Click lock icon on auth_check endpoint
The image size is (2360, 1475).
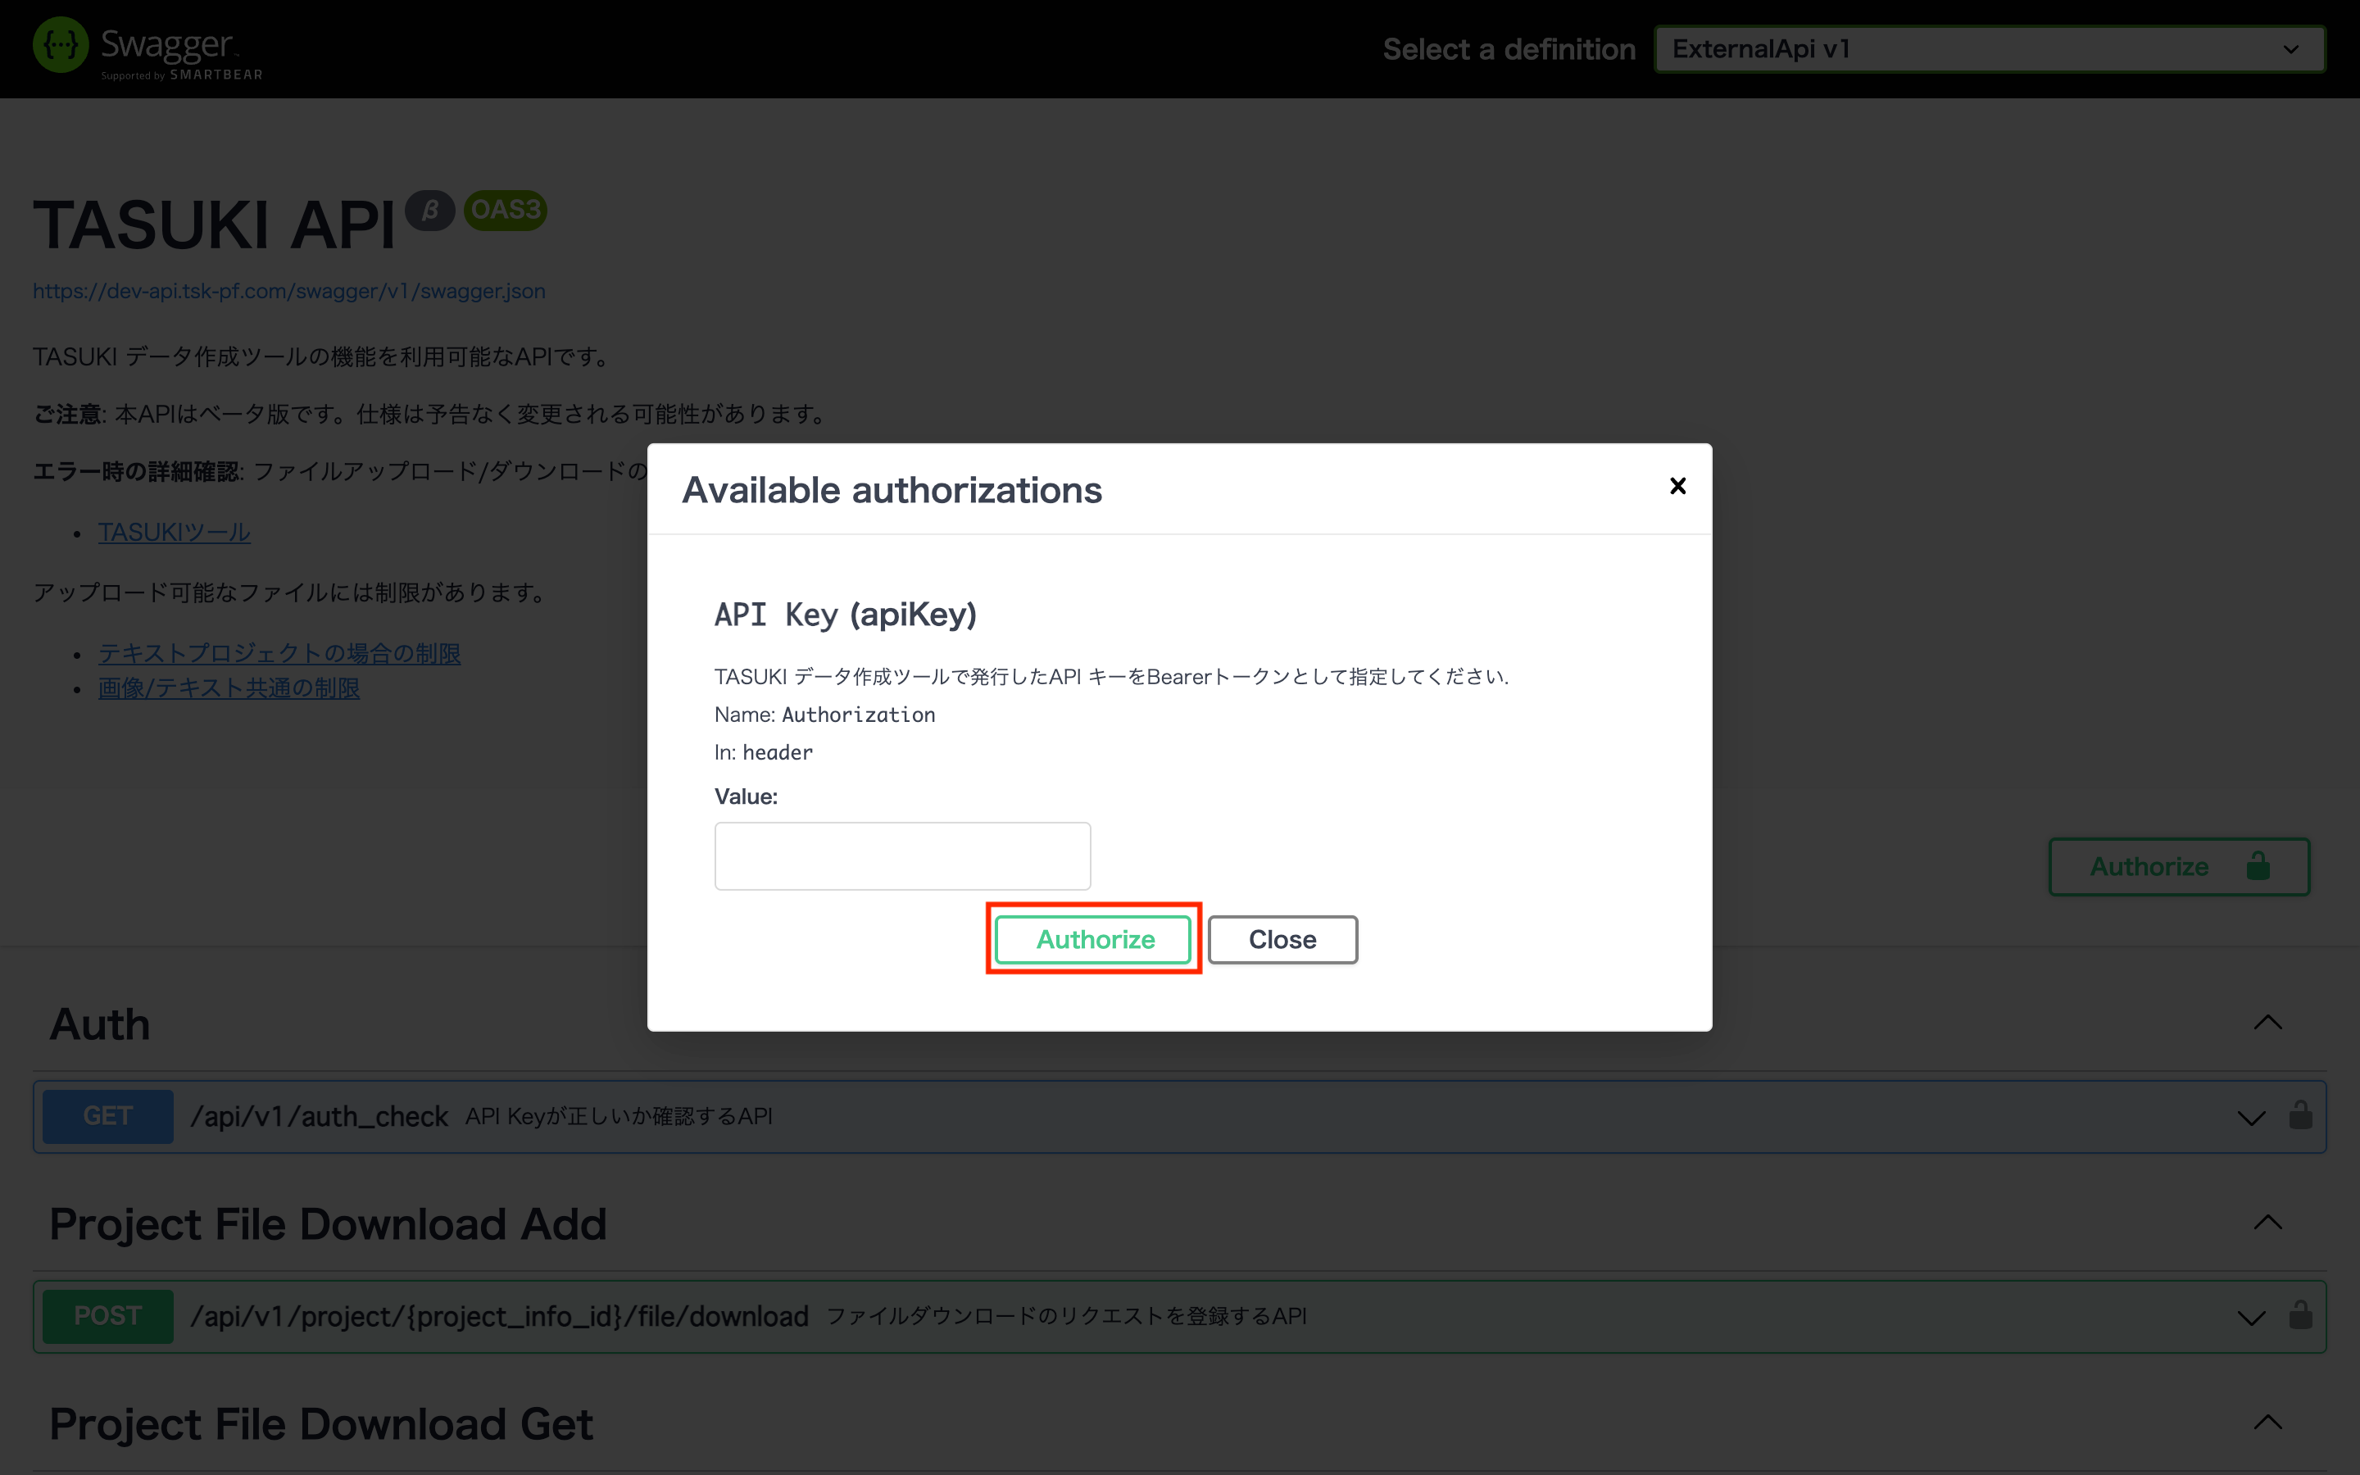pyautogui.click(x=2300, y=1115)
